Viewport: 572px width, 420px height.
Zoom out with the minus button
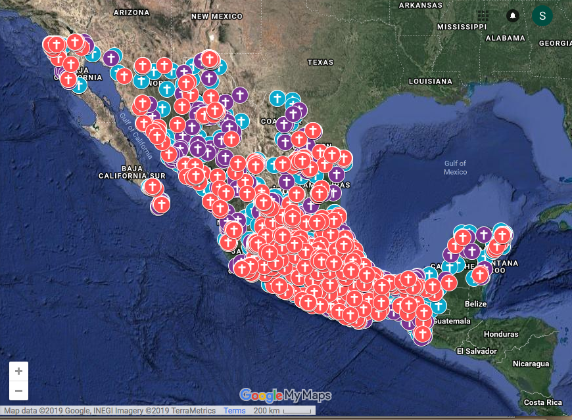pyautogui.click(x=18, y=391)
